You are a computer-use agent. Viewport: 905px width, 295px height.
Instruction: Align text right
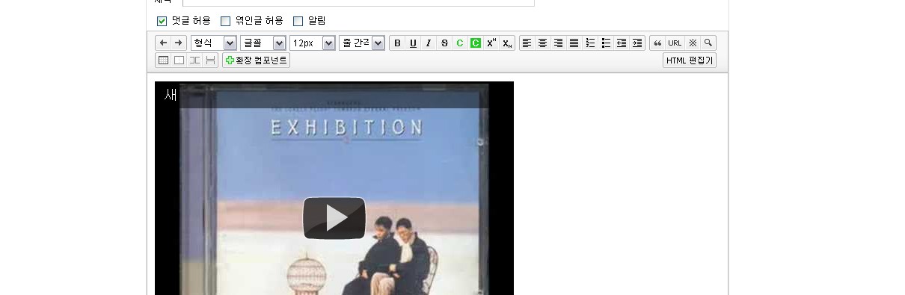559,43
